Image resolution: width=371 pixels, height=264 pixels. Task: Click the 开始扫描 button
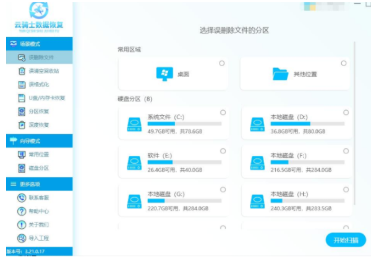(346, 240)
